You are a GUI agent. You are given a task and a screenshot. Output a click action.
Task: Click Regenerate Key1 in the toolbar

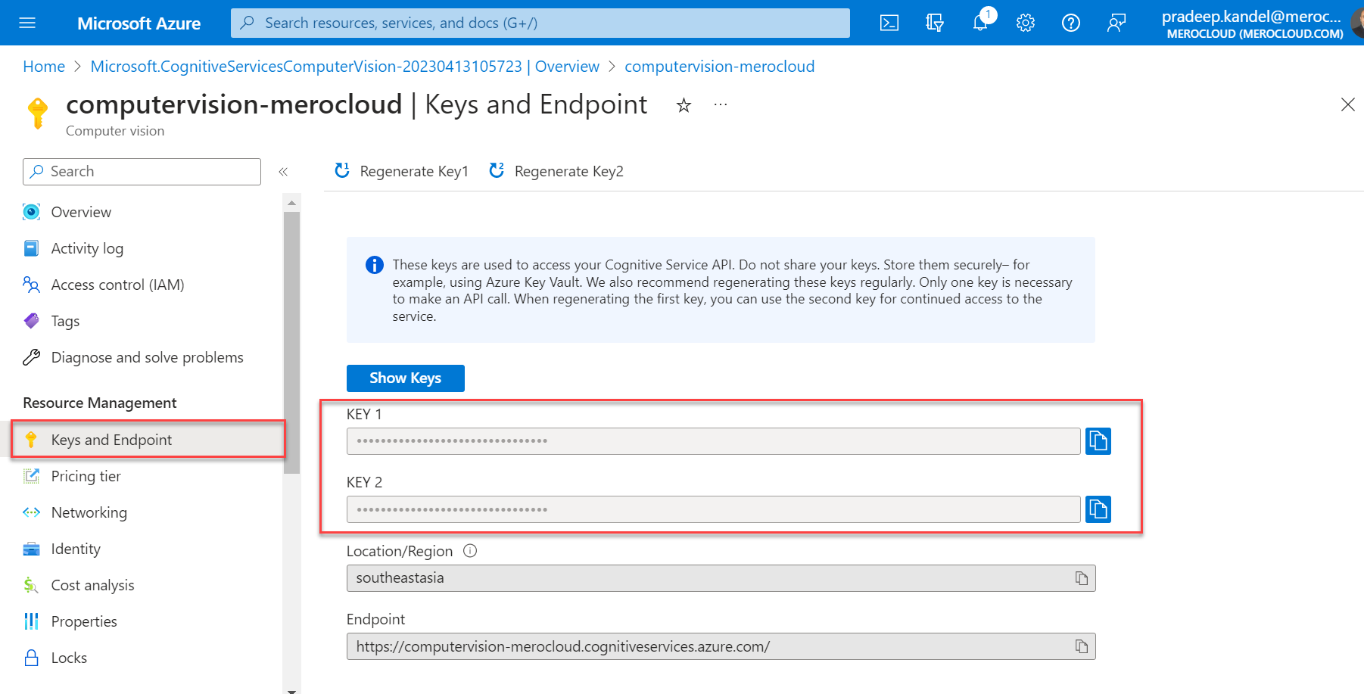401,171
